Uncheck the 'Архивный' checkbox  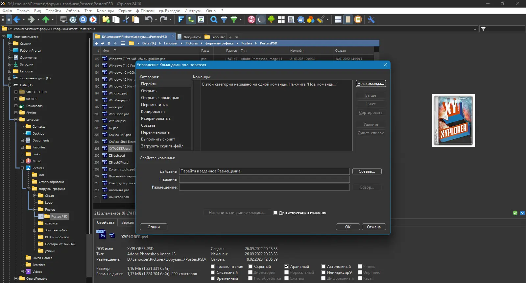tap(286, 267)
